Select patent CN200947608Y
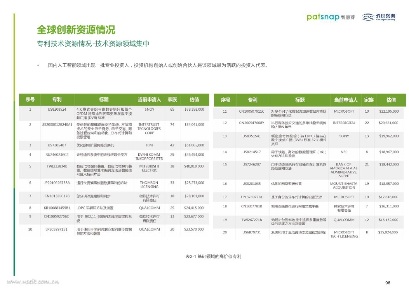Viewport: 409px width, 289px height. [251, 123]
